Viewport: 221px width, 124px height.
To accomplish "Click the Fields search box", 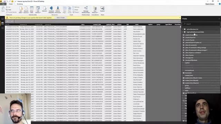I will tap(201, 24).
